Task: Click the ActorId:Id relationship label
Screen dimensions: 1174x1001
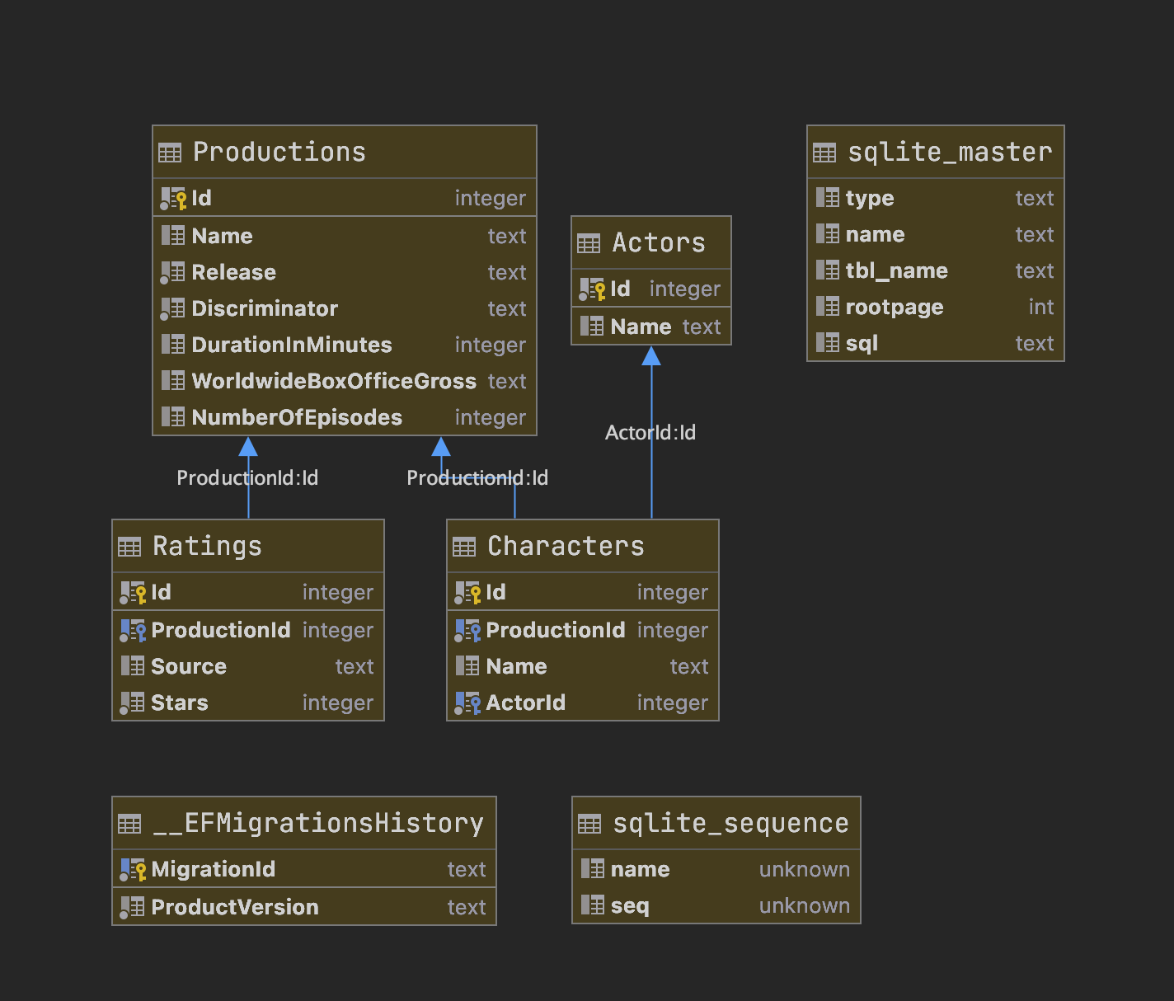Action: point(650,432)
